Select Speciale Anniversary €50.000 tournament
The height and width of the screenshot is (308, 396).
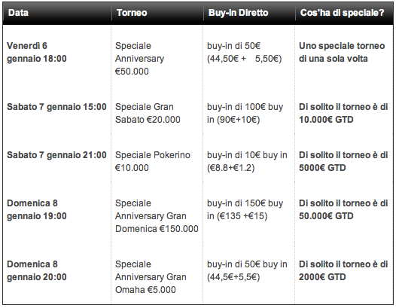pyautogui.click(x=140, y=59)
